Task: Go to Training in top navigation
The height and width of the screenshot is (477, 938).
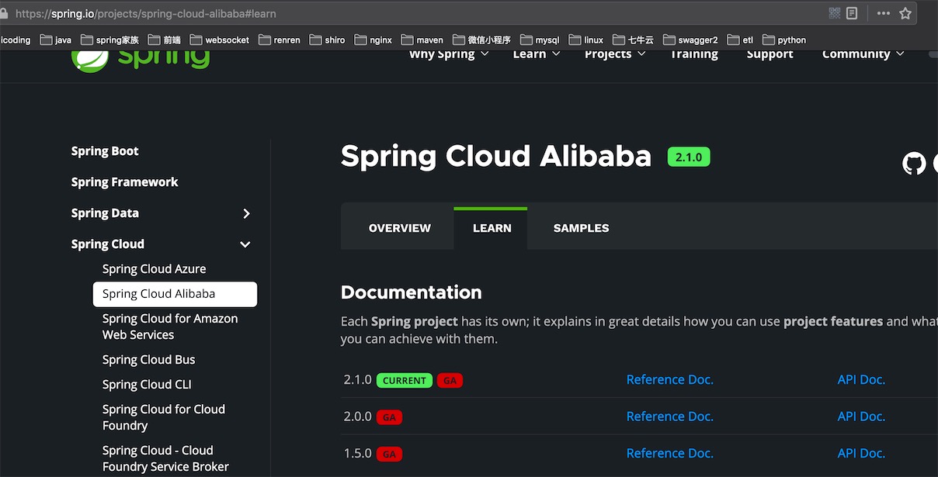Action: 694,54
